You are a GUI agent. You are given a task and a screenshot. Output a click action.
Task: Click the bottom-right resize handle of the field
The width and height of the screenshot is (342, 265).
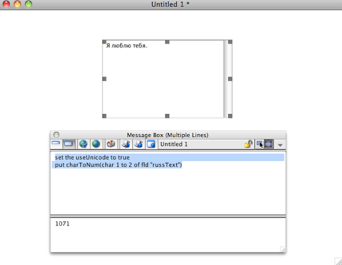point(230,116)
